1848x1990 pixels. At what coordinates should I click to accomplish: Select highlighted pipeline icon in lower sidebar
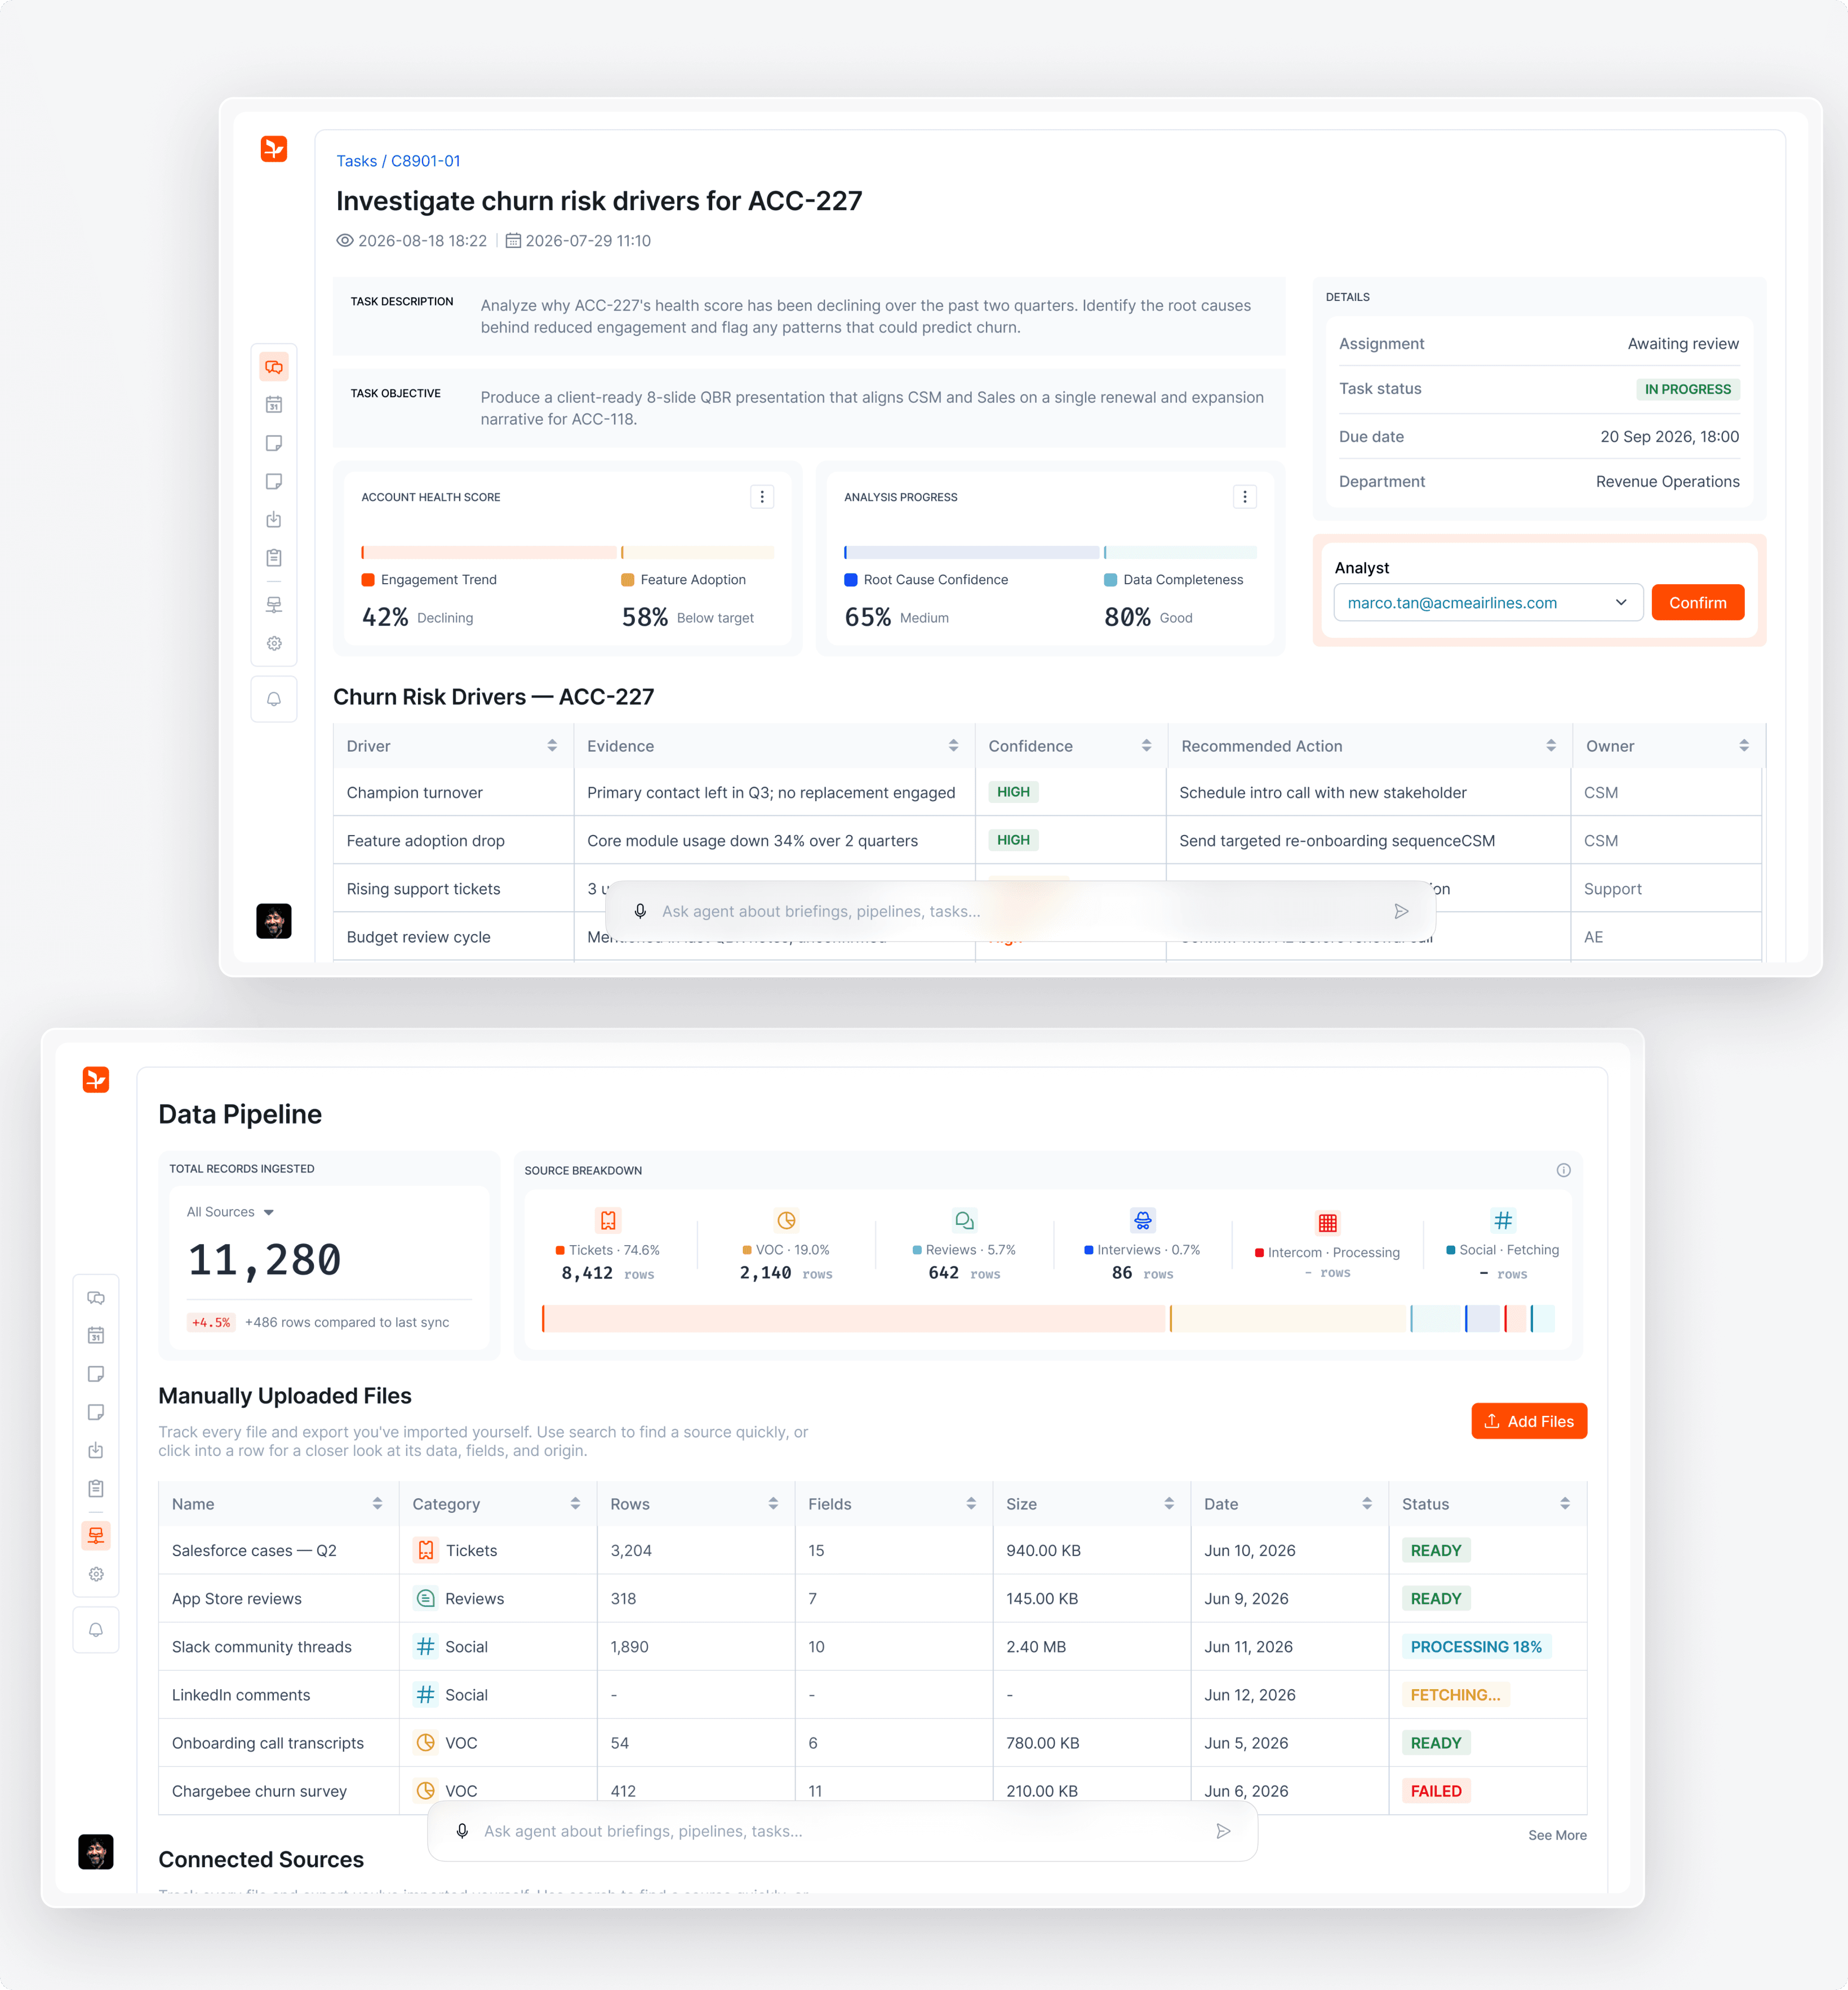pyautogui.click(x=96, y=1535)
